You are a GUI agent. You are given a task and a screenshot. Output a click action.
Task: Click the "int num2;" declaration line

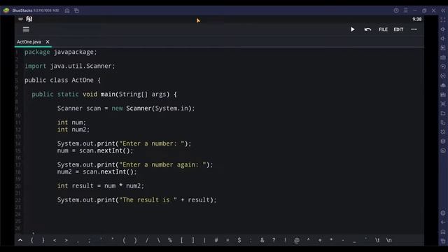point(73,129)
